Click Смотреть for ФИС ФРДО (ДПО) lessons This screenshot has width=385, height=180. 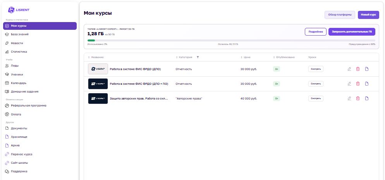point(316,69)
